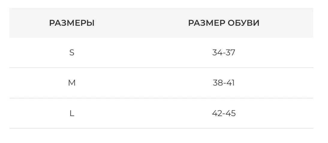Click the divider line below S row
Viewport: 328px width, 143px height.
[161, 68]
